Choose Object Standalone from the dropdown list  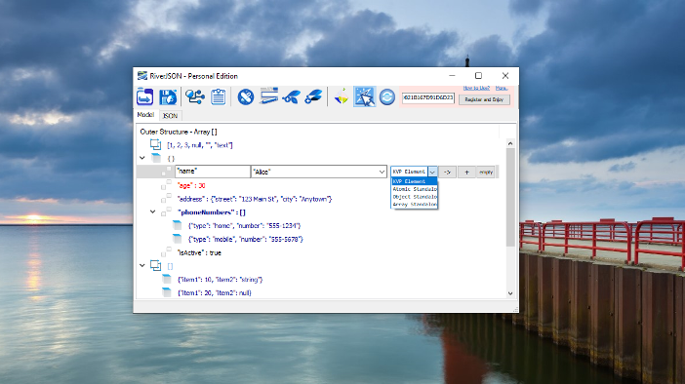(x=414, y=197)
